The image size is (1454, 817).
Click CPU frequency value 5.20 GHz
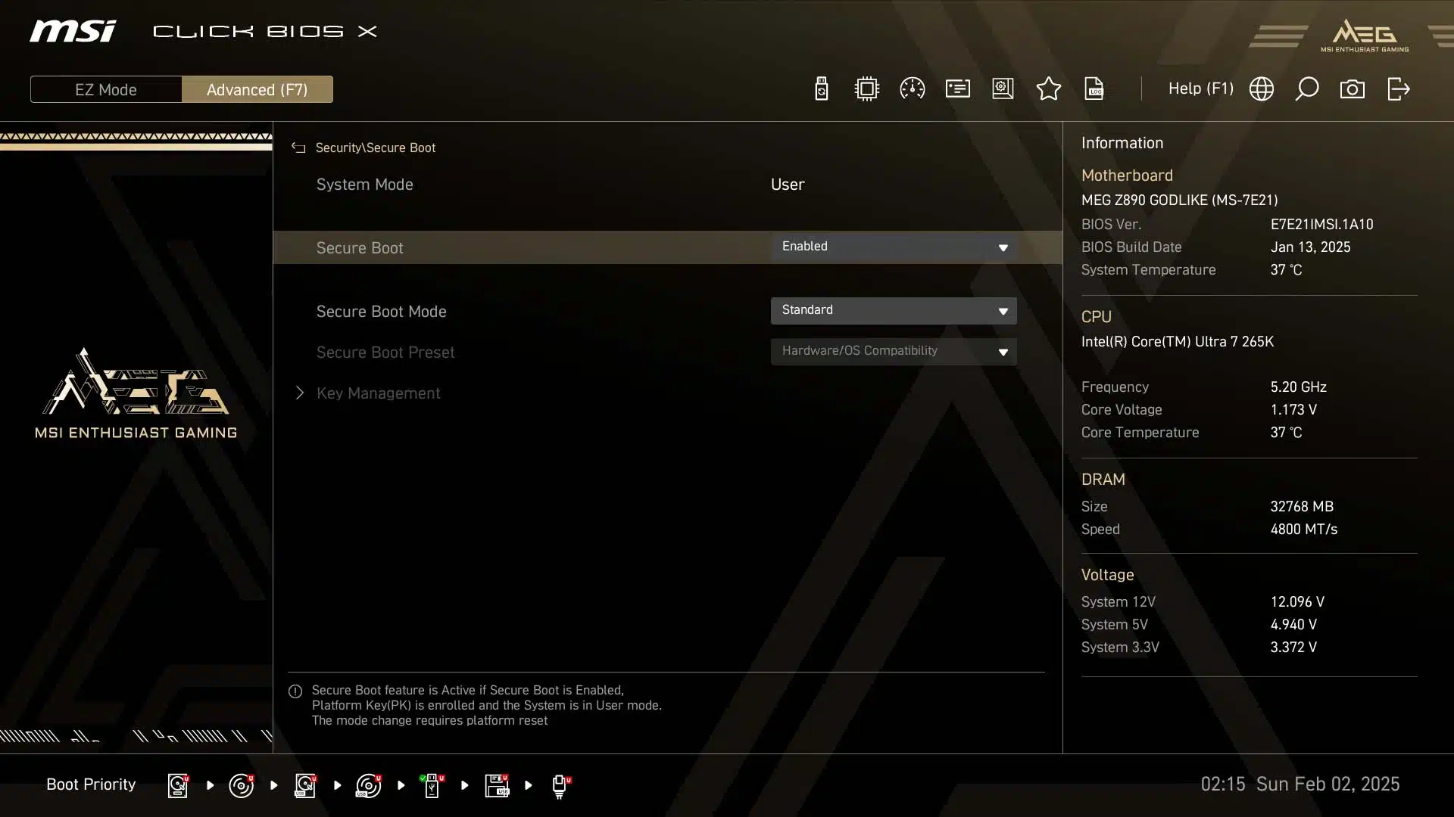click(x=1298, y=387)
